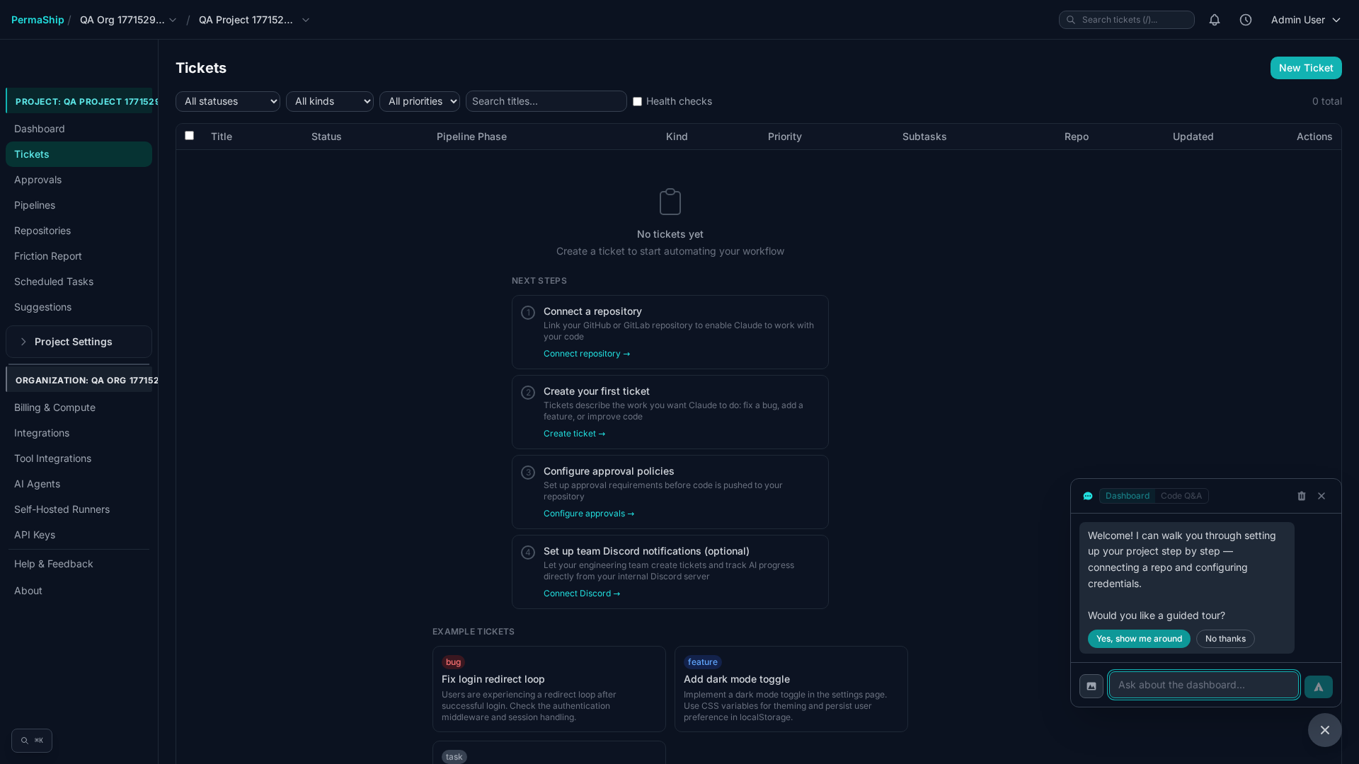This screenshot has width=1359, height=764.
Task: Open the Admin User menu
Action: coord(1304,20)
